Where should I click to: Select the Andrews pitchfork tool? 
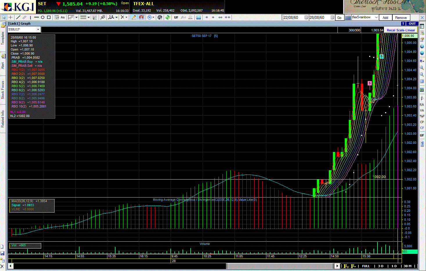point(103,17)
